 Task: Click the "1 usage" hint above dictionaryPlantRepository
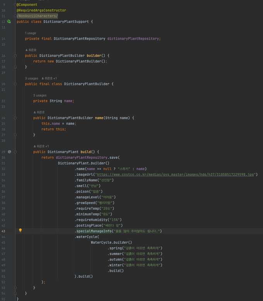31,33
